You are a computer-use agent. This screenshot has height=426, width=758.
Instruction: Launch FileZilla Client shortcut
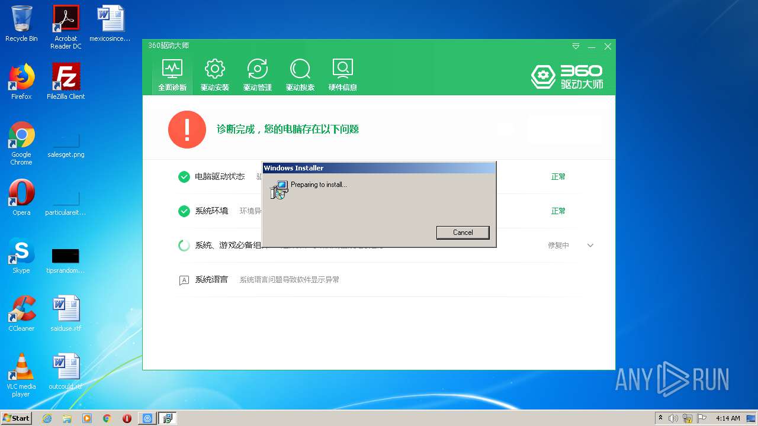(66, 82)
